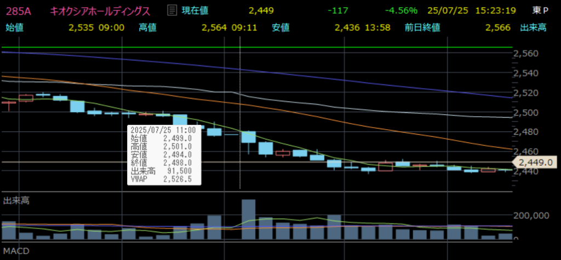This screenshot has width=561, height=260.
Task: Click the open time 09:00
Action: click(111, 28)
